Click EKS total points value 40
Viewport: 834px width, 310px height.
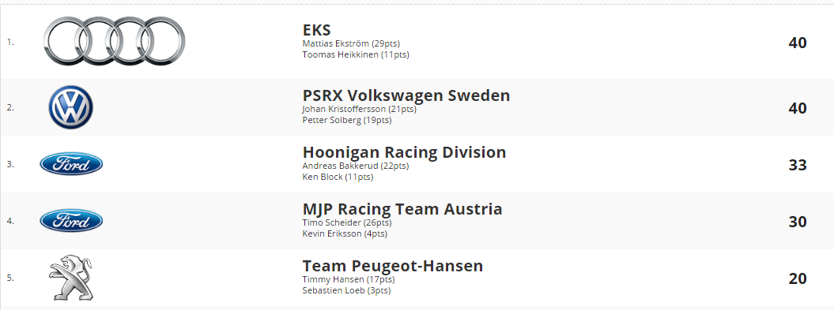798,43
